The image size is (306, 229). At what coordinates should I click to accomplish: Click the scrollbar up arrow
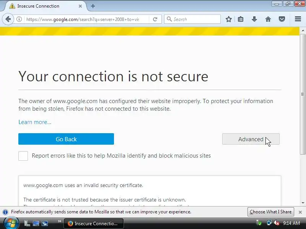pyautogui.click(x=303, y=31)
